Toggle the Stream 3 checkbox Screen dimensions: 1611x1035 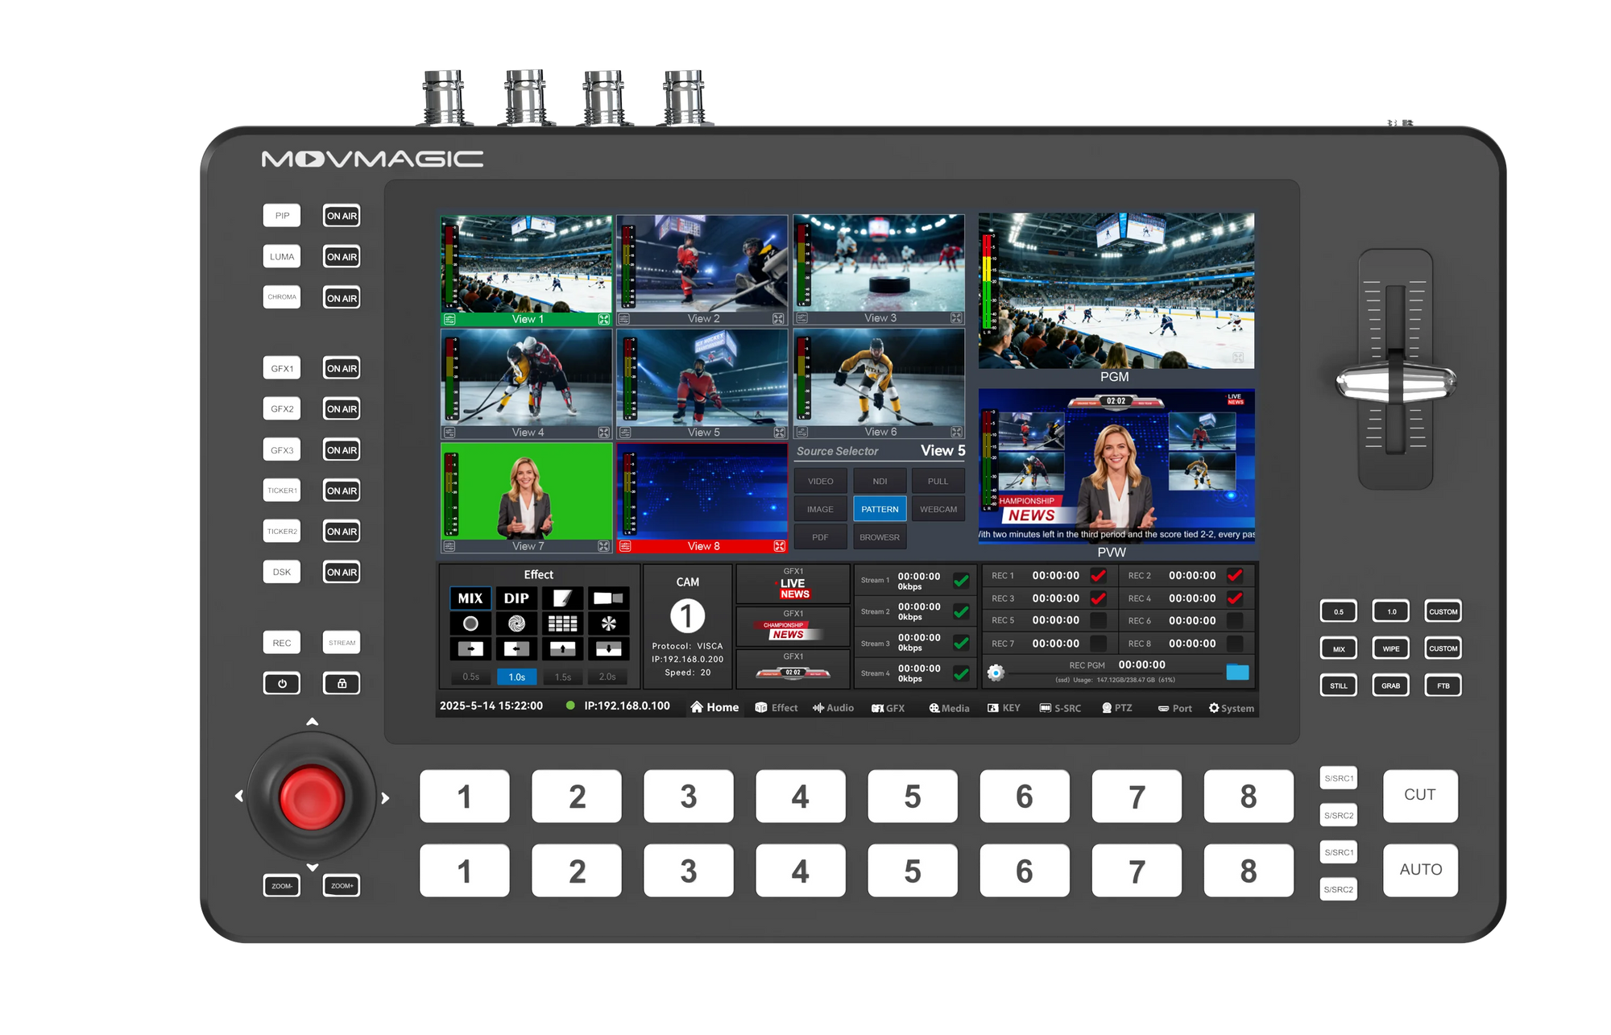(x=961, y=643)
